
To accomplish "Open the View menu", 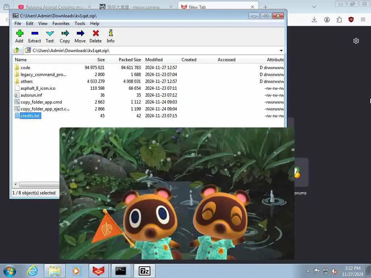I will (x=43, y=24).
